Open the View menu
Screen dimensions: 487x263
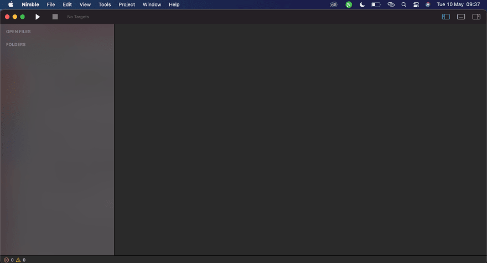85,4
